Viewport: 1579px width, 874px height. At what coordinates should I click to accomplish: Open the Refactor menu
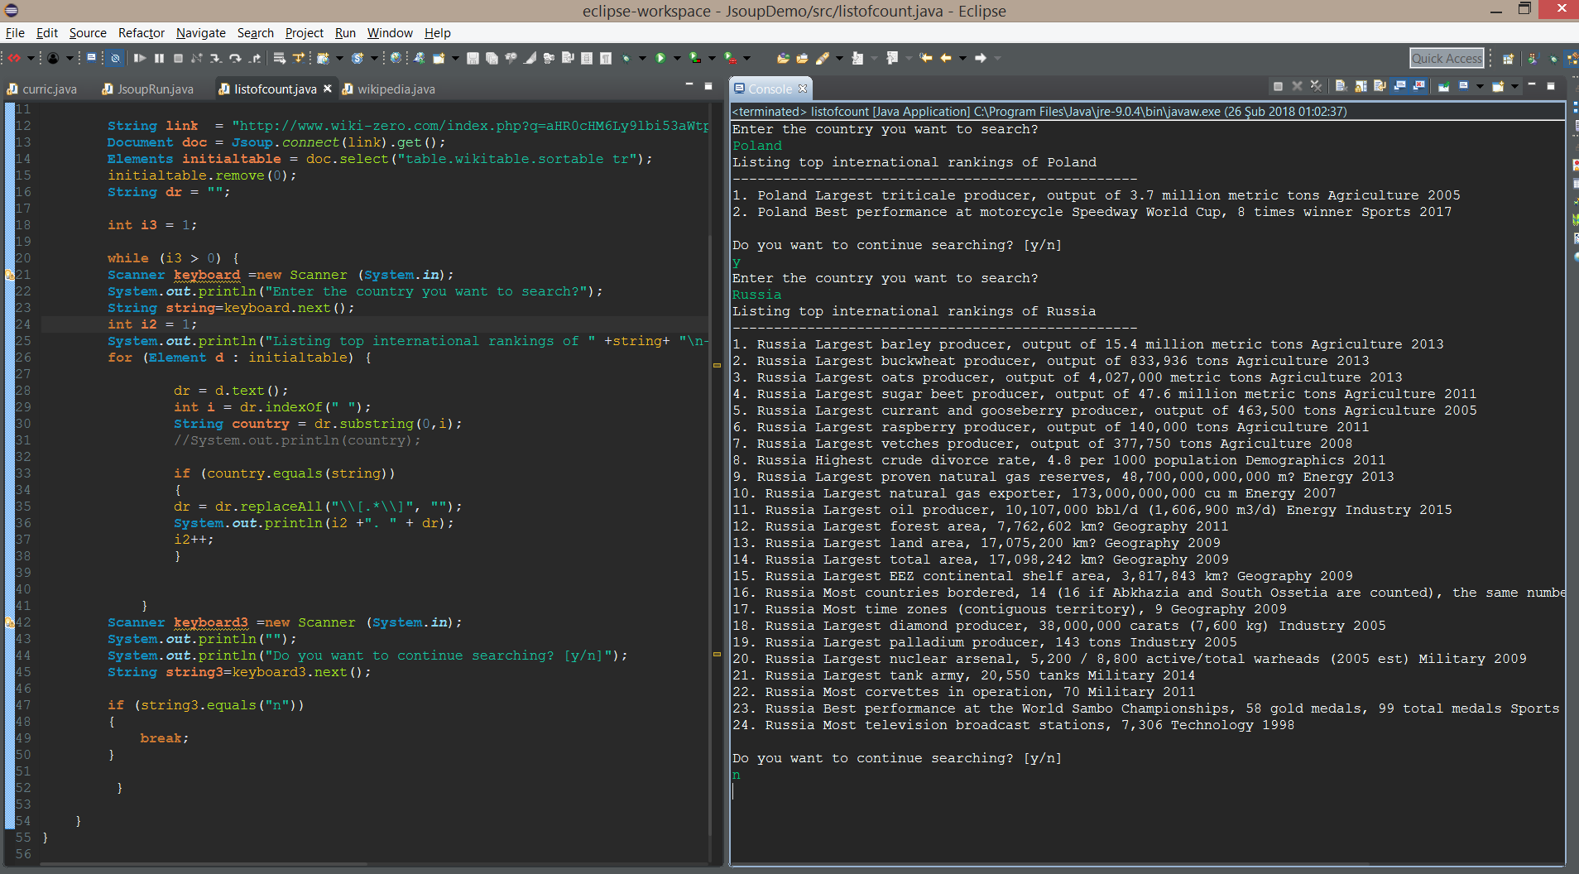tap(142, 33)
